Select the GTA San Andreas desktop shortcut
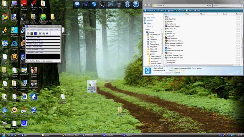244x137 pixels. pos(34,72)
